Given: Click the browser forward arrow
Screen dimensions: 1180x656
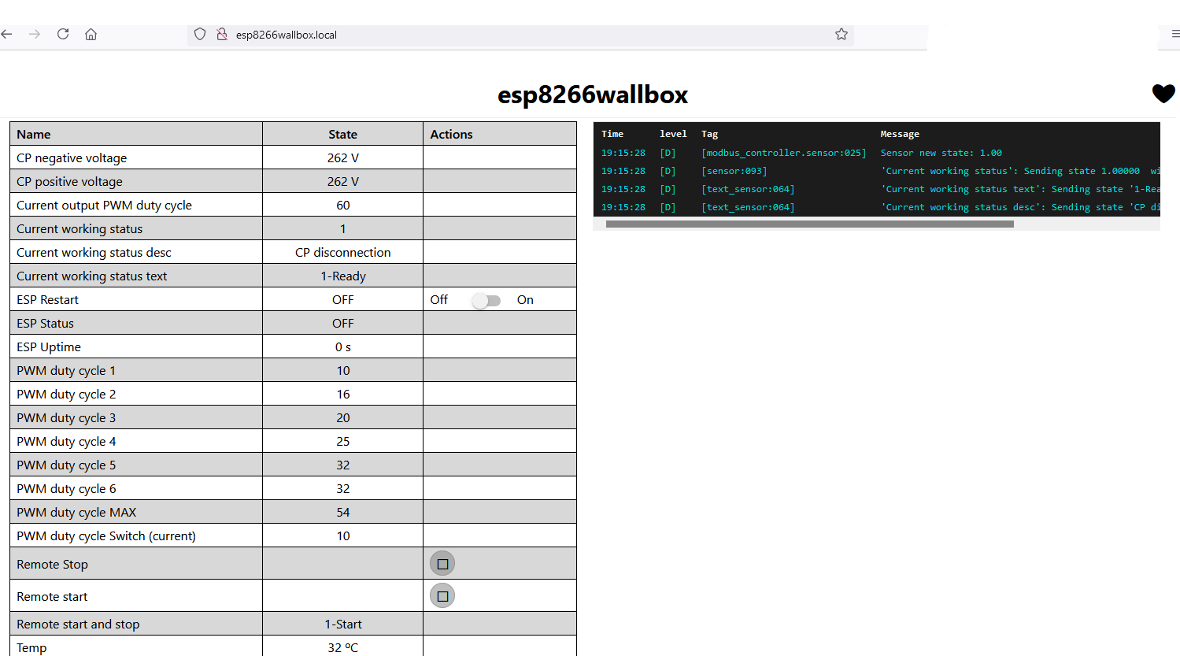Looking at the screenshot, I should [35, 34].
